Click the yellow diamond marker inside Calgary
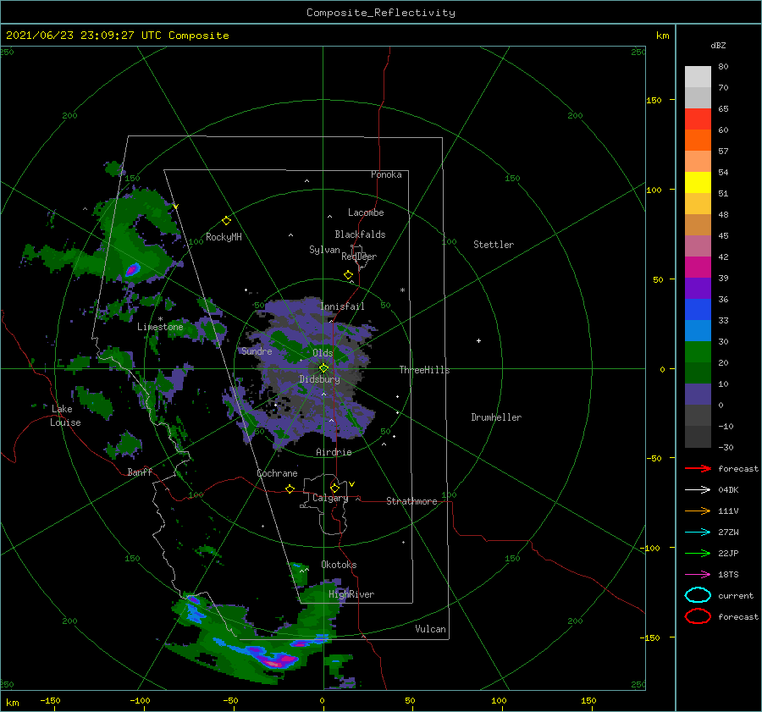 334,488
